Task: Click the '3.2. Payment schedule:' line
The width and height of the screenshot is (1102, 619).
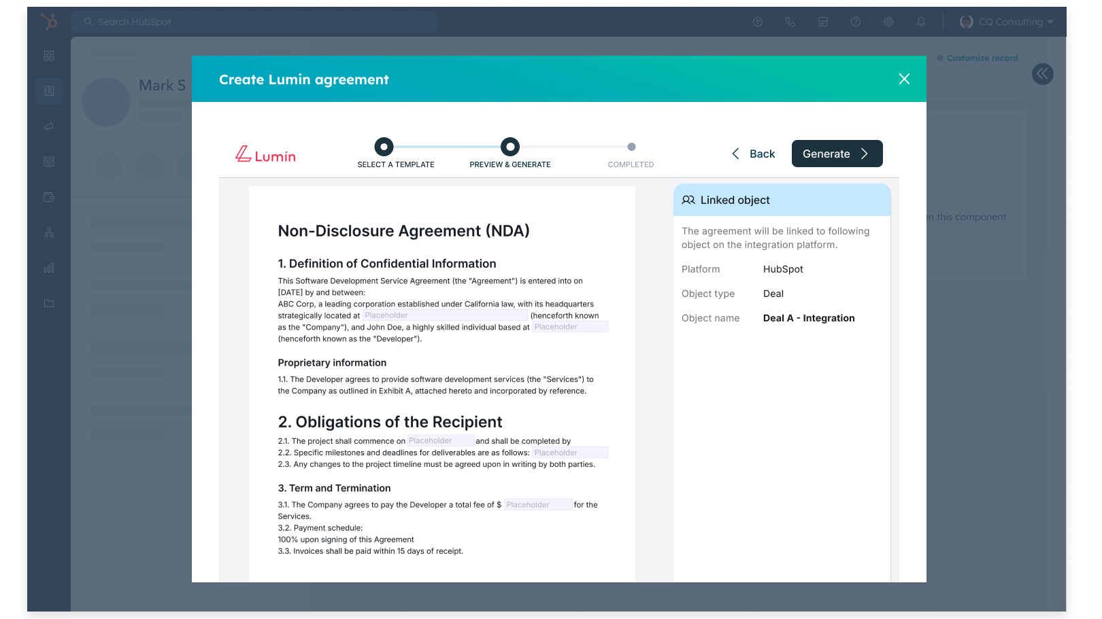Action: point(320,528)
